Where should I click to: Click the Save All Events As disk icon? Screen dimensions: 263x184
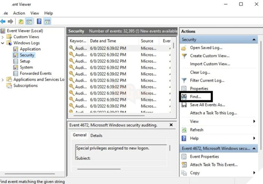pyautogui.click(x=185, y=105)
